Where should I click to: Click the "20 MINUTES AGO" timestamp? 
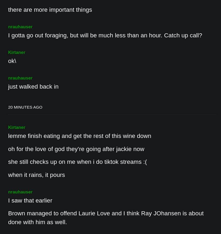tap(25, 107)
